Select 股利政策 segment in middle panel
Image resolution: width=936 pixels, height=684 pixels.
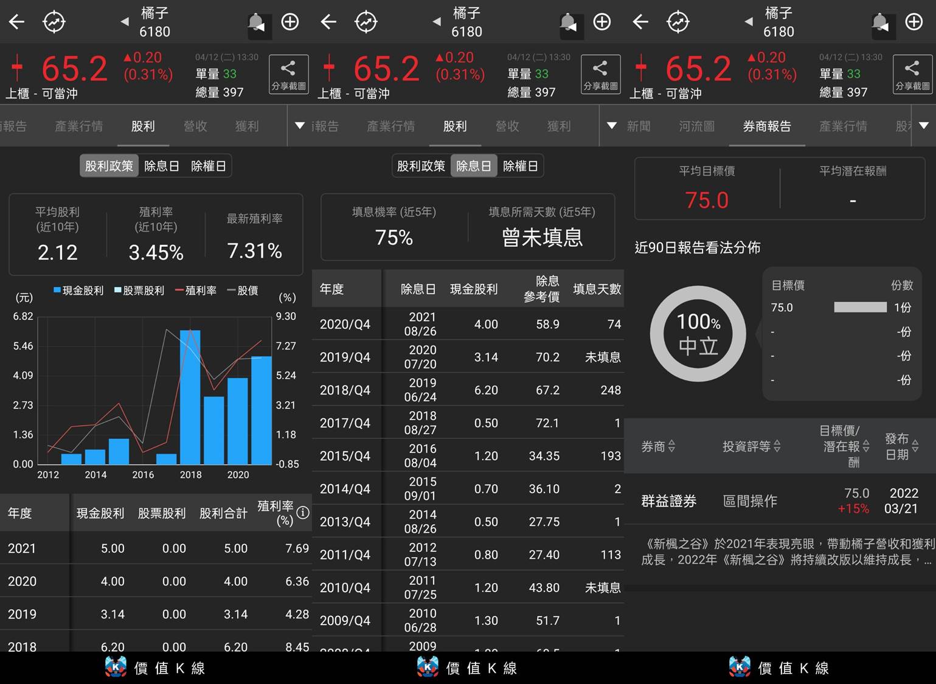[421, 166]
